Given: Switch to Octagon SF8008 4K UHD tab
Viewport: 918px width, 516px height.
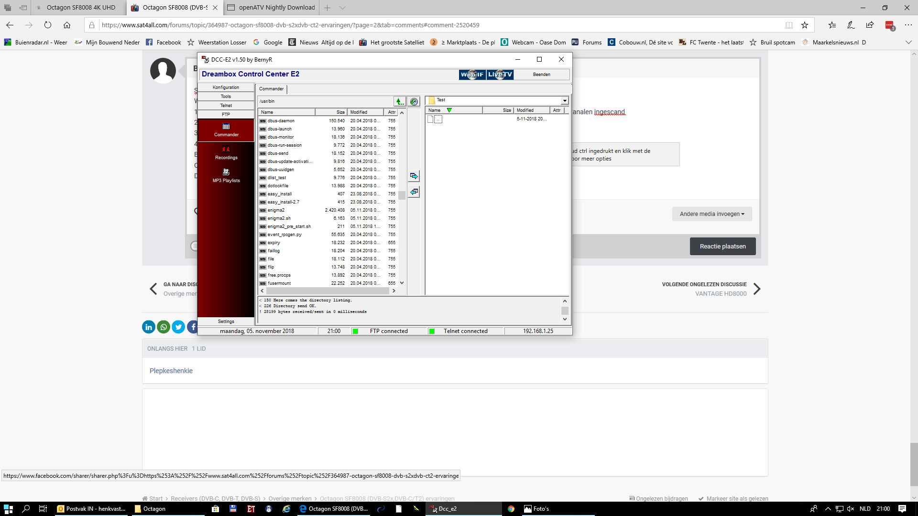Looking at the screenshot, I should (x=79, y=8).
